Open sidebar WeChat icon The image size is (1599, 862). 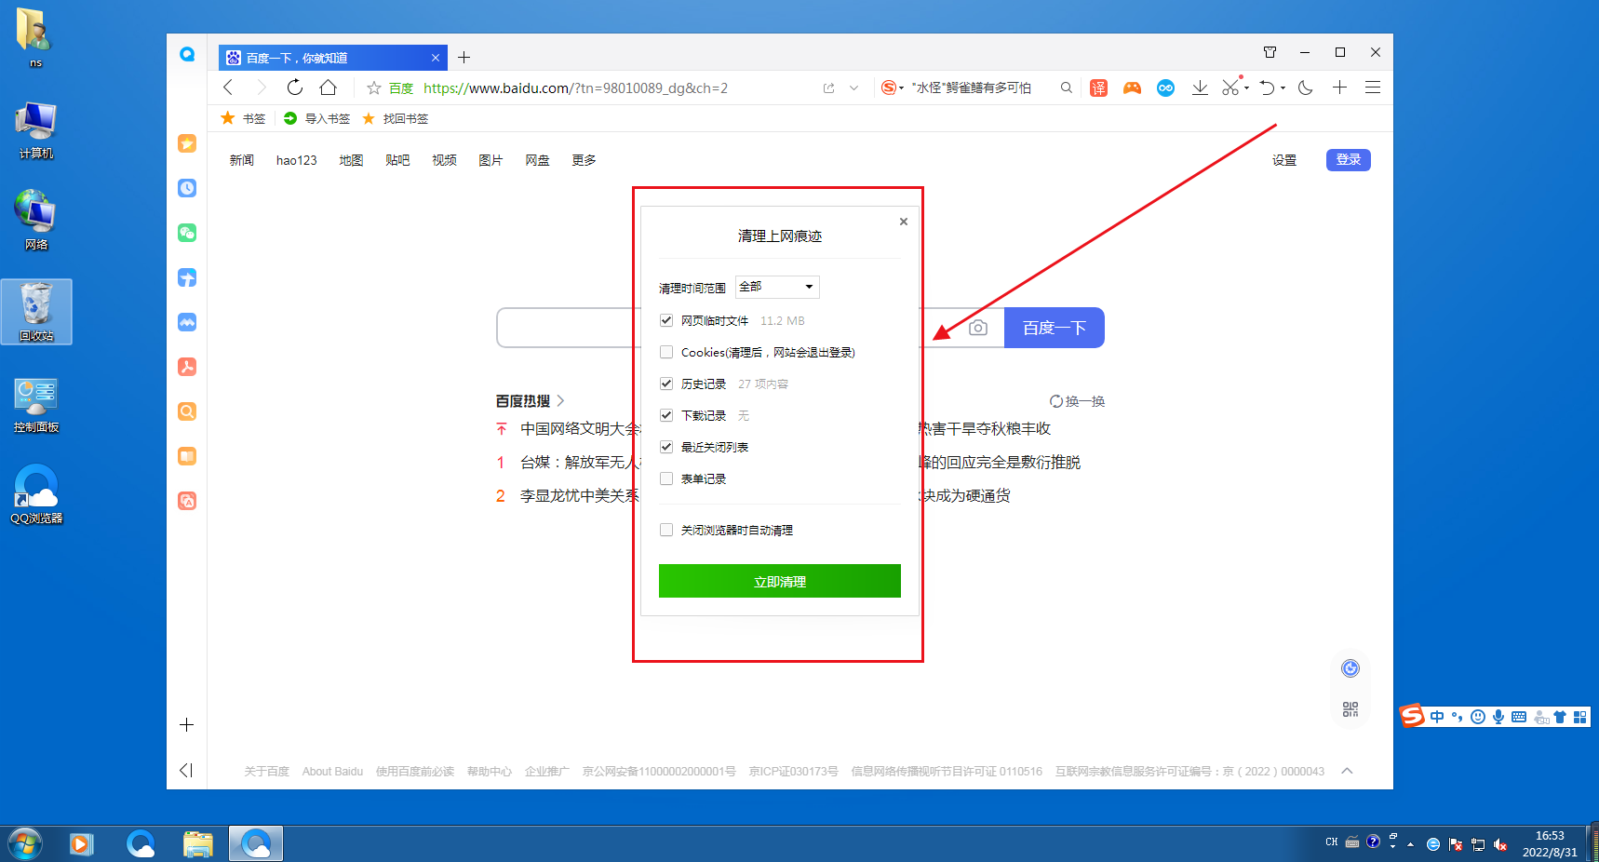(187, 233)
